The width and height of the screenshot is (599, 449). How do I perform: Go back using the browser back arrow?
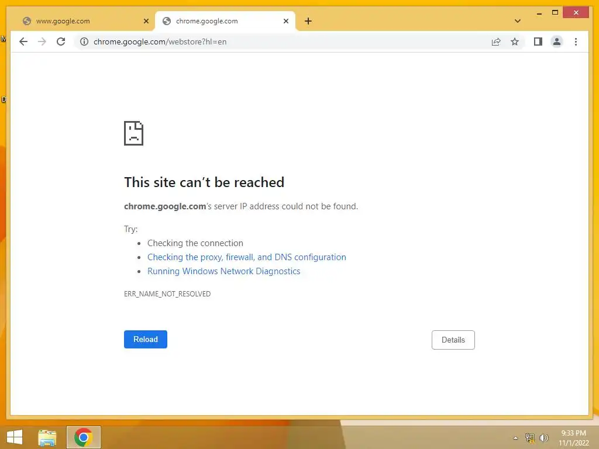click(x=23, y=42)
